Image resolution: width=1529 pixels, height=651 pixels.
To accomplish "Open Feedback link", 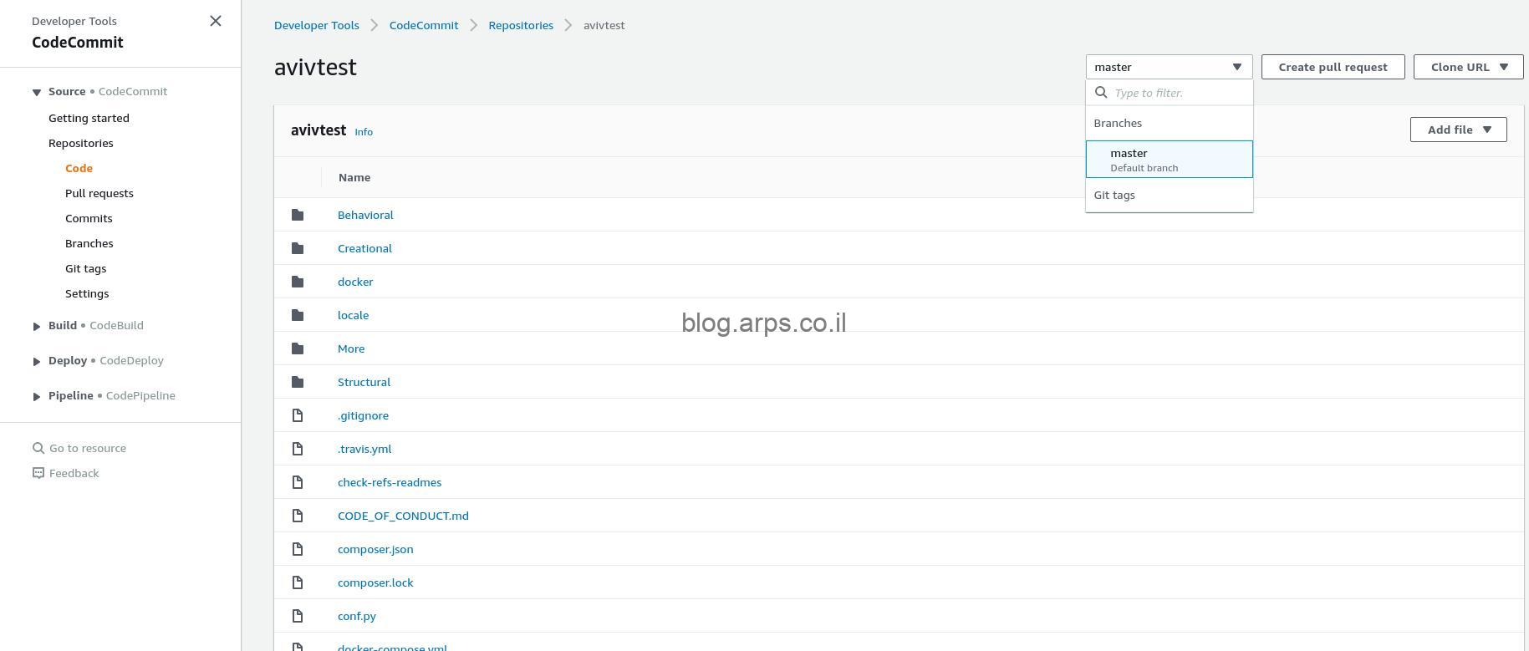I will pyautogui.click(x=74, y=473).
